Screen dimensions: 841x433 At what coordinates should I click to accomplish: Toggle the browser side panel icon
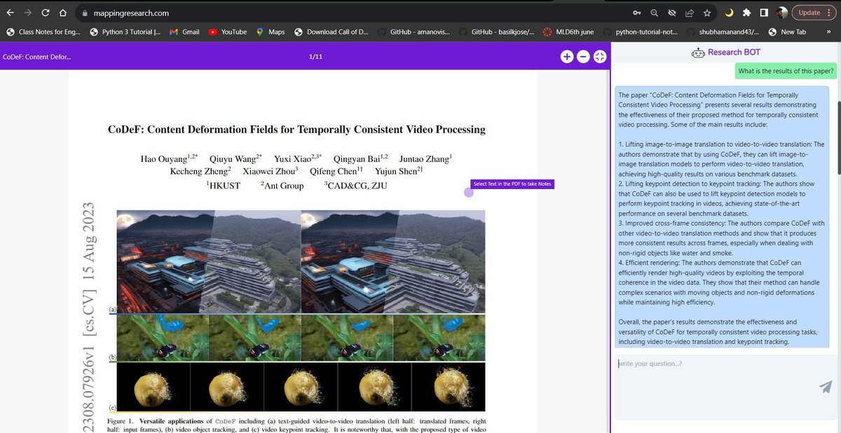(764, 13)
